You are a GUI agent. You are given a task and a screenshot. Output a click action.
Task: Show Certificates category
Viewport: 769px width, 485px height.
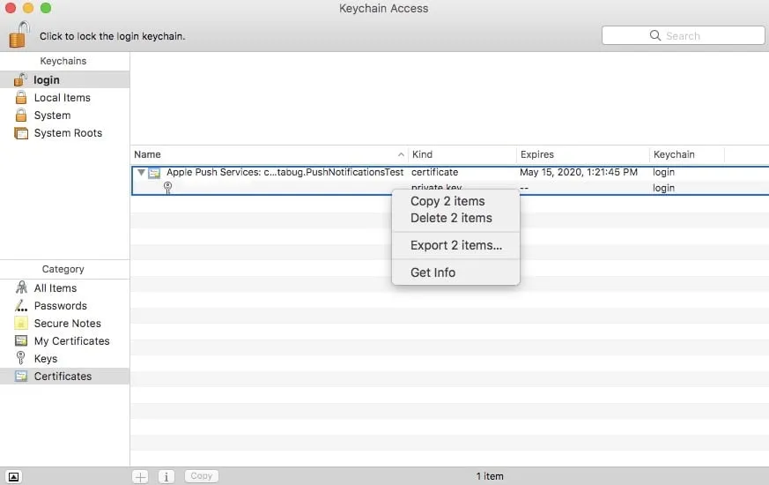pos(64,376)
